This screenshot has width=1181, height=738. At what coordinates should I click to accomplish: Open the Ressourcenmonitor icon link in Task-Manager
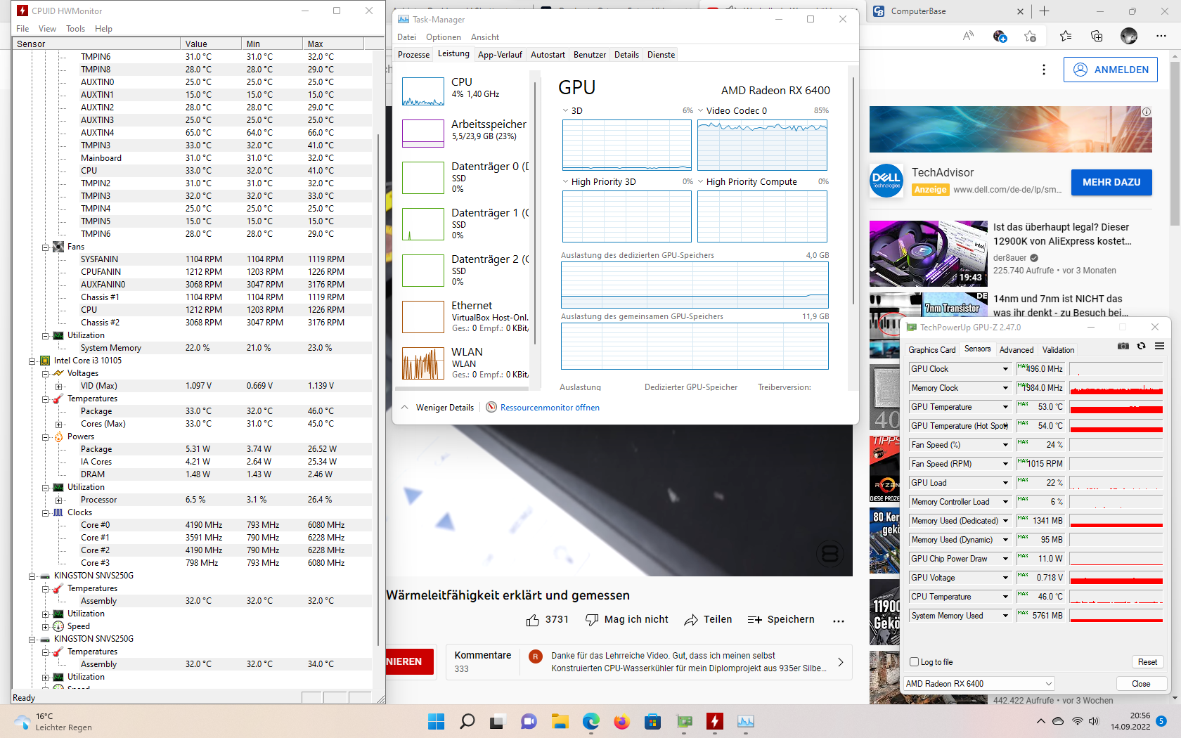(x=491, y=407)
